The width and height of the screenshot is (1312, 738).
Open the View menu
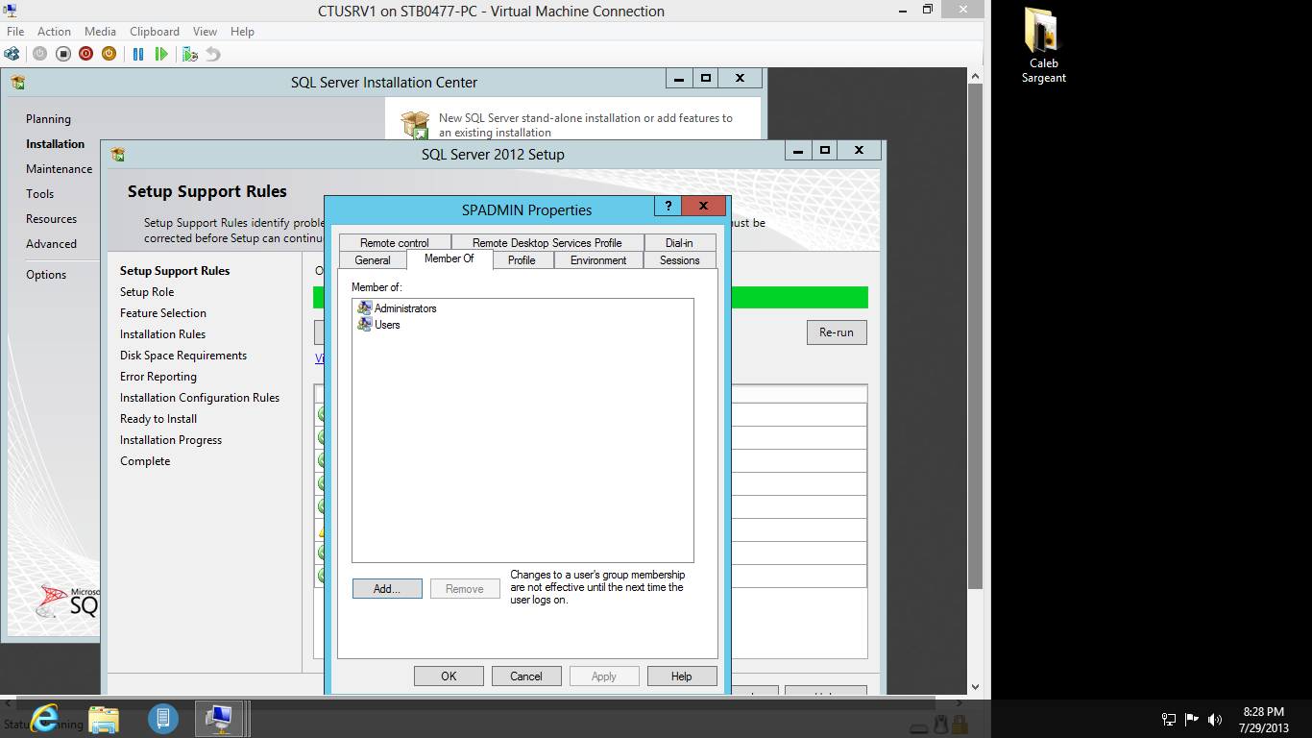click(x=205, y=32)
